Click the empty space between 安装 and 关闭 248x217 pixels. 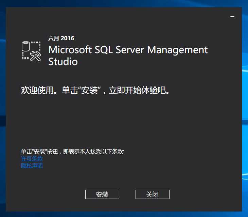(127, 194)
